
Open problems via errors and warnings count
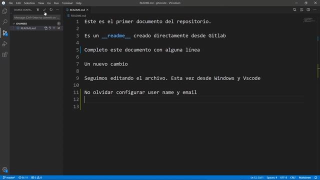point(36,178)
